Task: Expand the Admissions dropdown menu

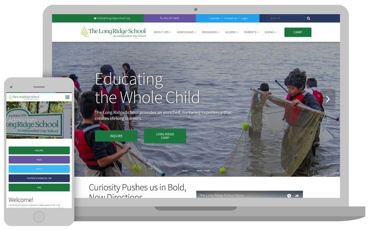Action: pos(187,32)
